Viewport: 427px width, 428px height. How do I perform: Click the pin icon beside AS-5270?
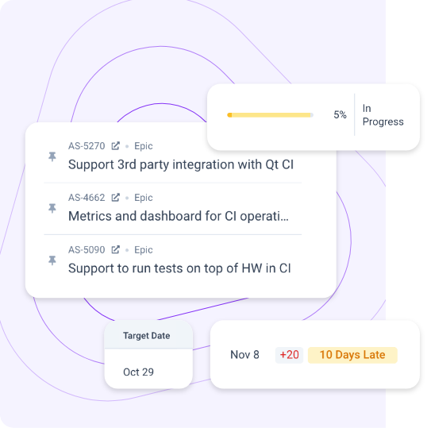[x=52, y=156]
